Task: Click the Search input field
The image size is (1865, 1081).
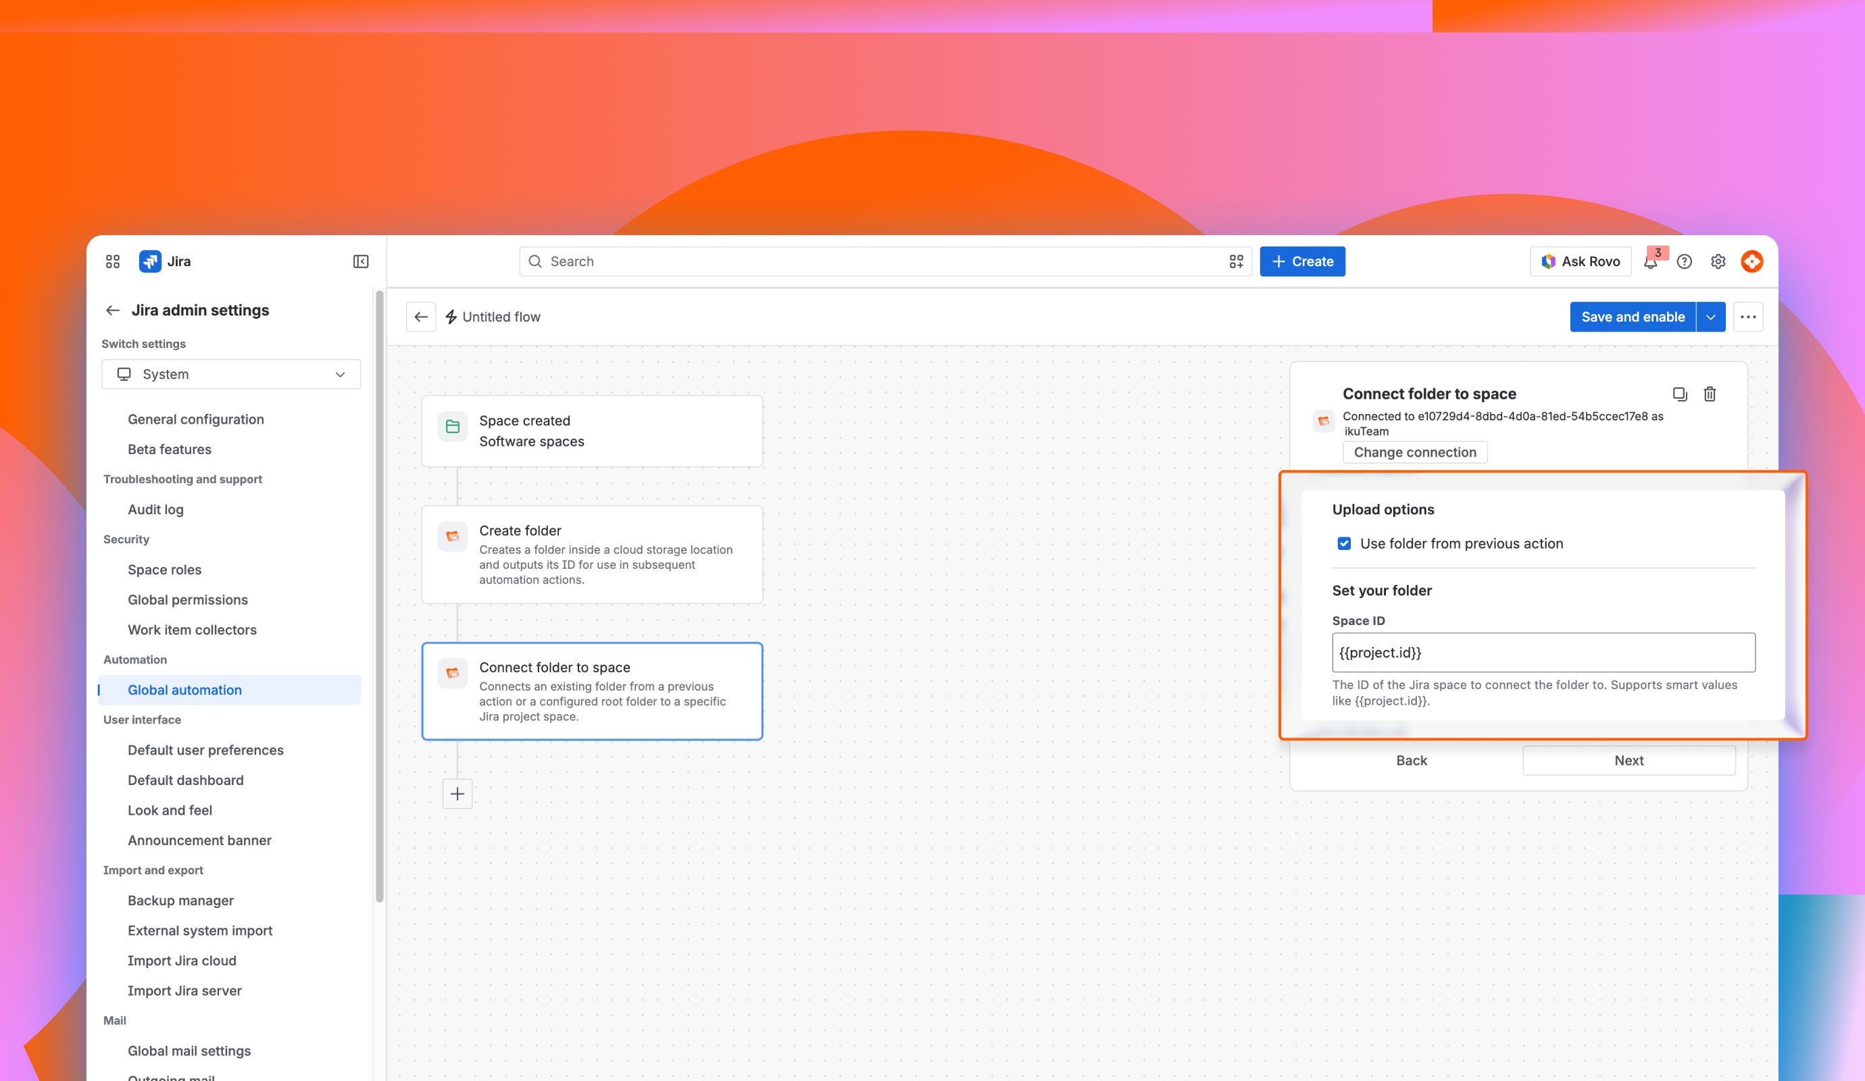Action: tap(885, 261)
